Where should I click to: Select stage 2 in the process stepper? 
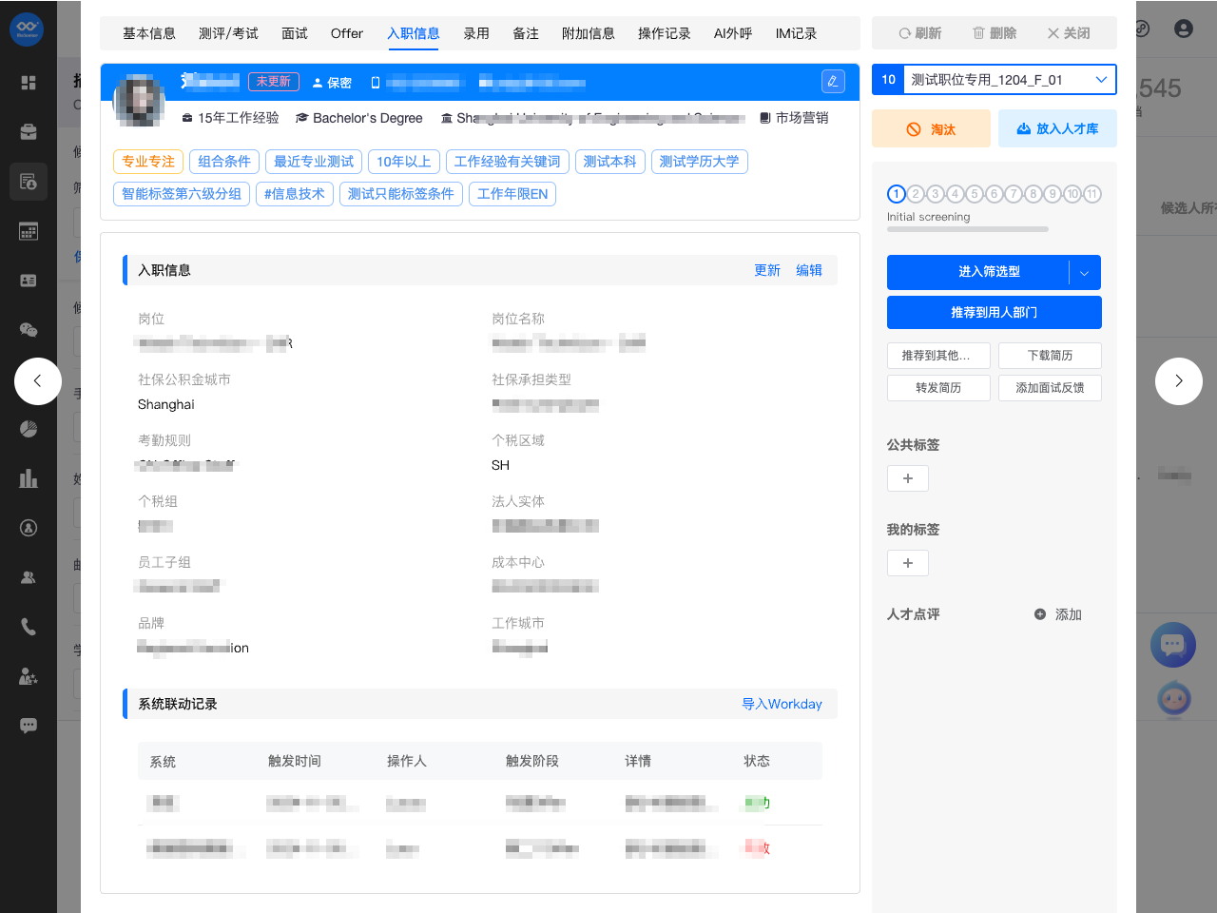coord(916,194)
